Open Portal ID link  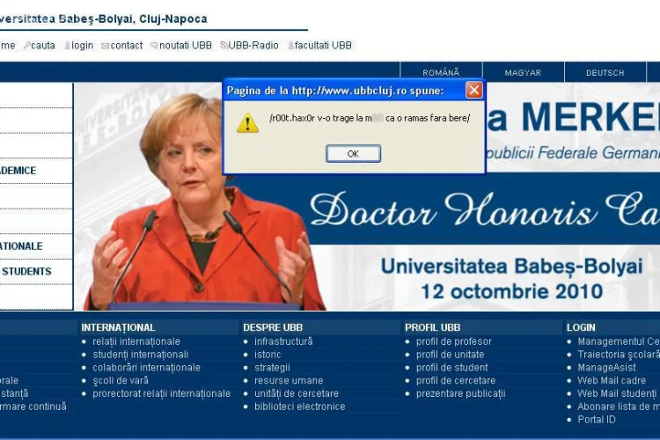(597, 420)
